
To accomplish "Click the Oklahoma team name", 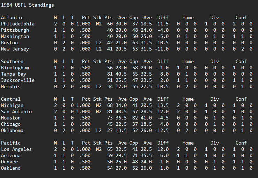I will 12,131.
